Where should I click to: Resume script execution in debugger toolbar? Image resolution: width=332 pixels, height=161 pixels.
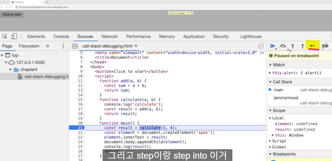pyautogui.click(x=273, y=46)
